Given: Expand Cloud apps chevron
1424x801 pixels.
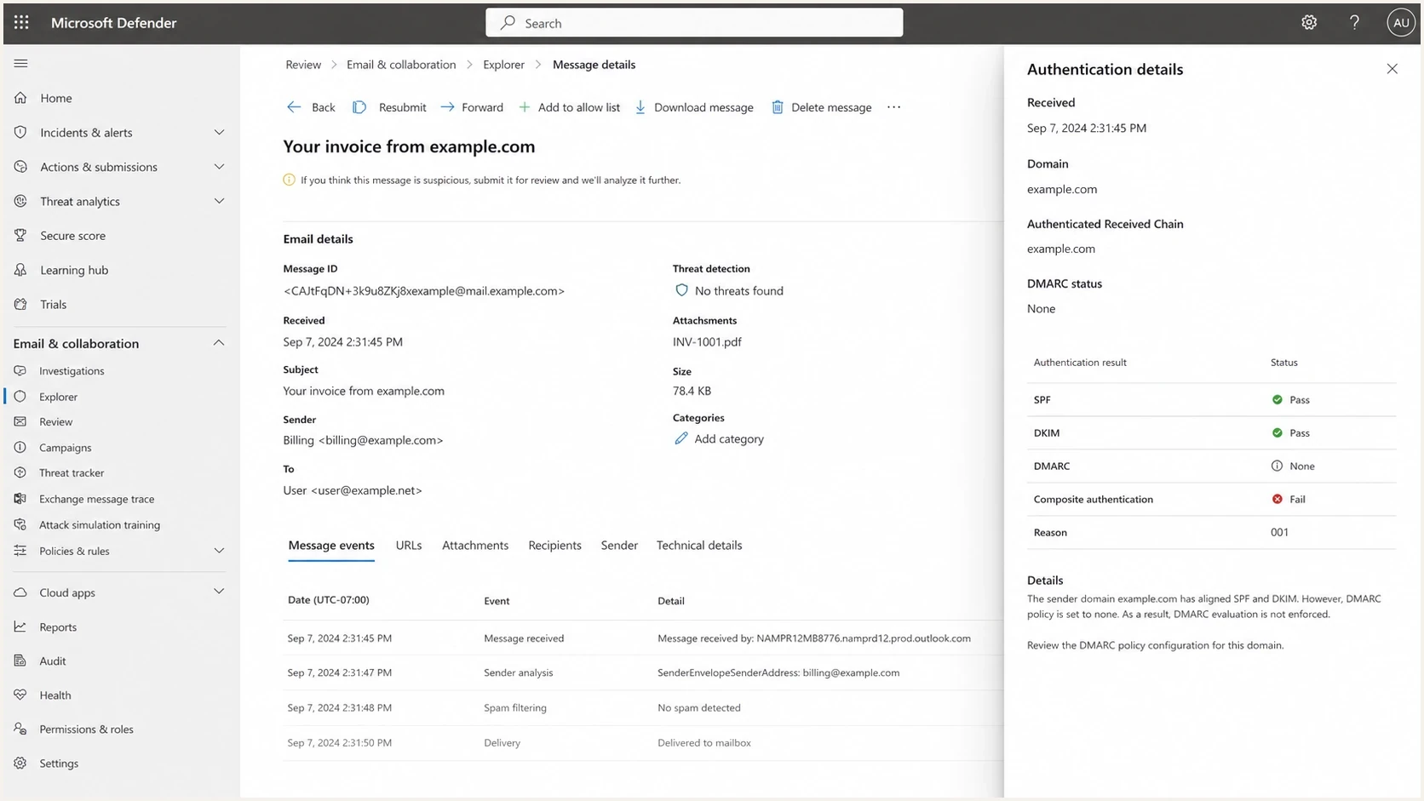Looking at the screenshot, I should [x=219, y=592].
